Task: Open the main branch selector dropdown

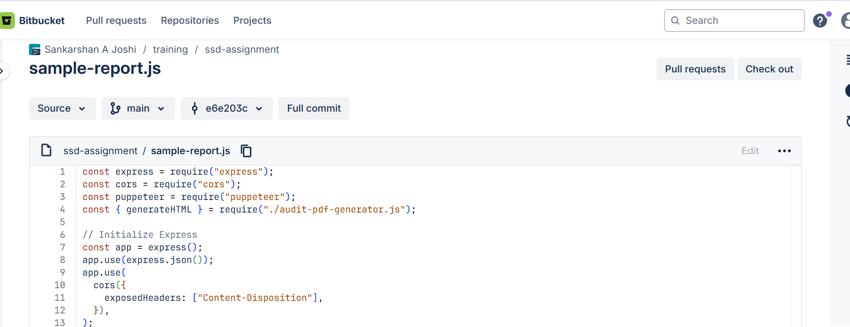Action: (x=138, y=108)
